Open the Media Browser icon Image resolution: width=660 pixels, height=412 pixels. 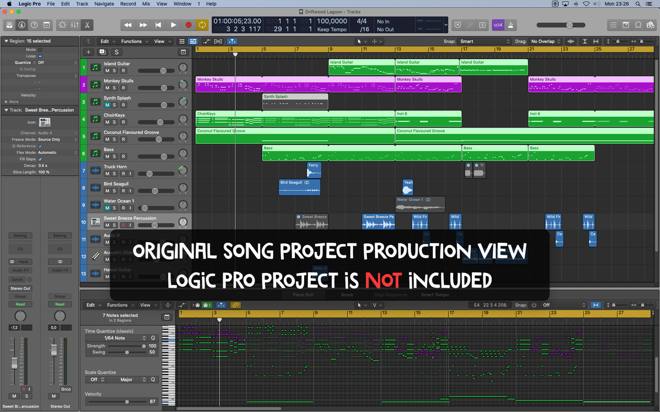(651, 25)
